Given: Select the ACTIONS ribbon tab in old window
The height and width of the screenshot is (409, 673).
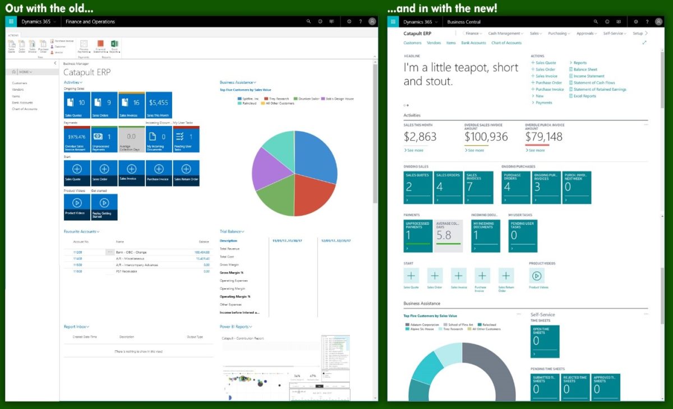Looking at the screenshot, I should tap(13, 35).
